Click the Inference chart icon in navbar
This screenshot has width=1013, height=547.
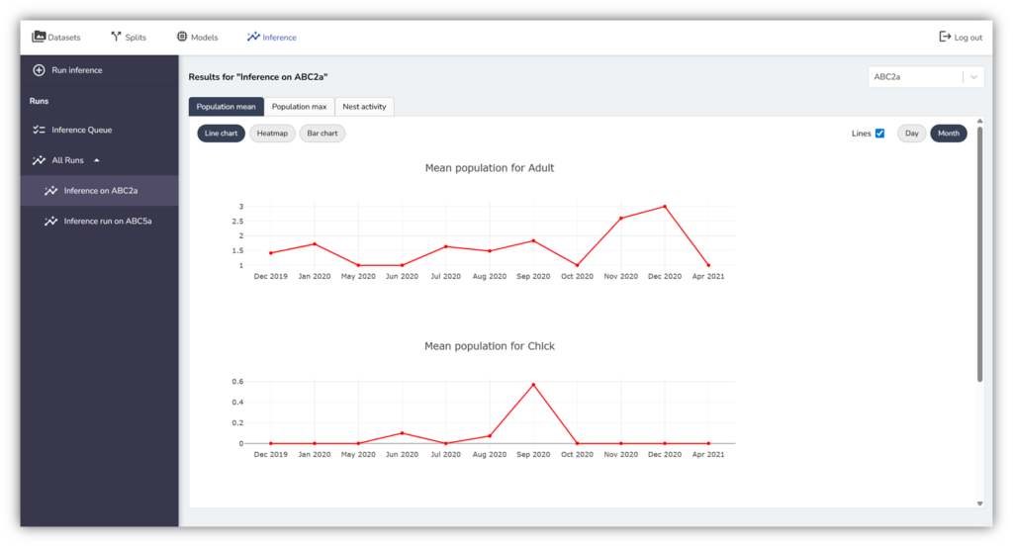click(x=253, y=37)
